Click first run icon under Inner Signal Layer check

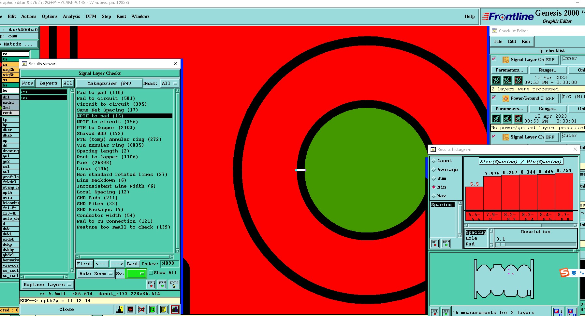click(x=496, y=80)
